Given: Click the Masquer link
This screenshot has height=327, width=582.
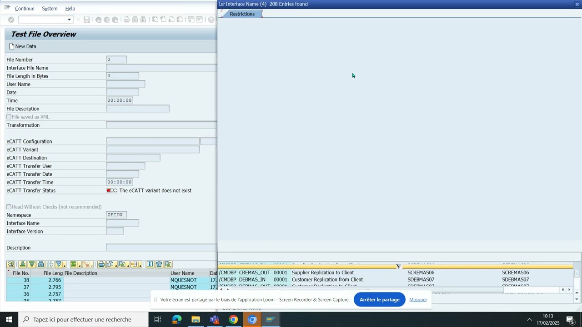Looking at the screenshot, I should (x=418, y=300).
